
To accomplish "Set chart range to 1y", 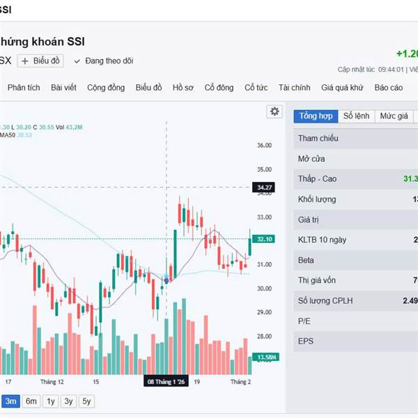I will tap(50, 401).
